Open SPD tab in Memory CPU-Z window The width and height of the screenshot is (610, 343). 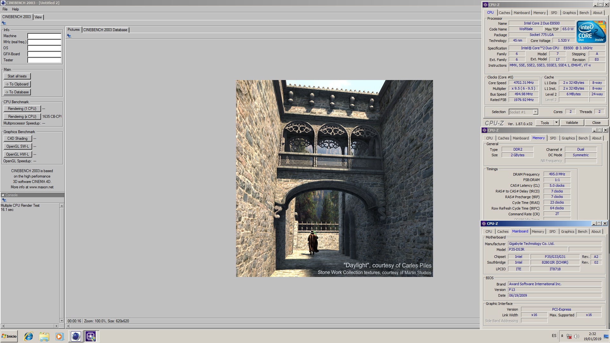[553, 138]
